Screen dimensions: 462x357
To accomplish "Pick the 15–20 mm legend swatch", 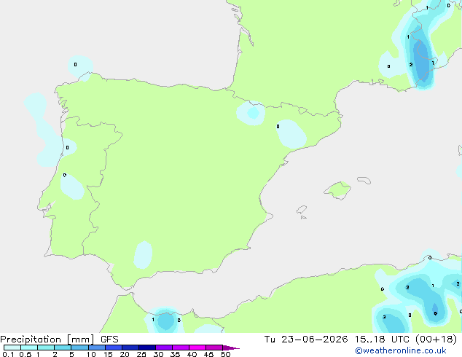I will (114, 348).
